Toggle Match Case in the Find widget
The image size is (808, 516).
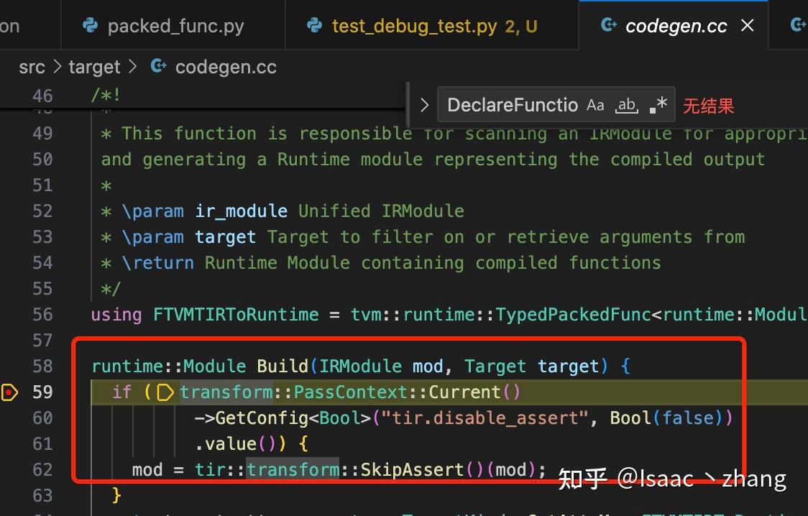(x=595, y=105)
